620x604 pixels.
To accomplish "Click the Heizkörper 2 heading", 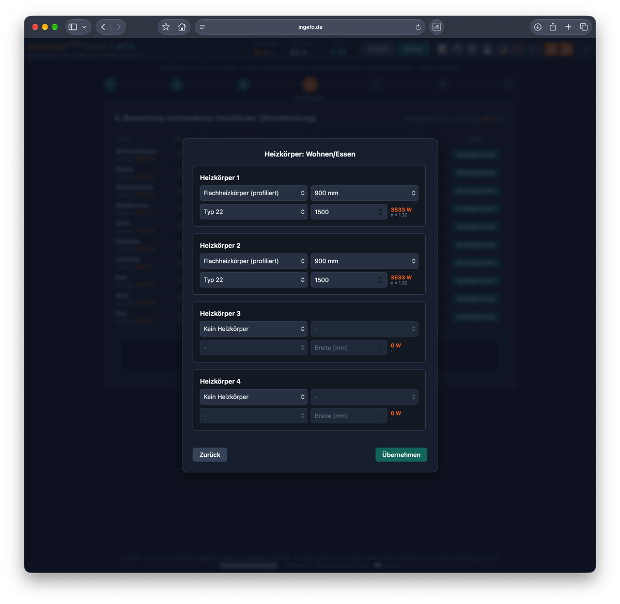I will point(220,246).
